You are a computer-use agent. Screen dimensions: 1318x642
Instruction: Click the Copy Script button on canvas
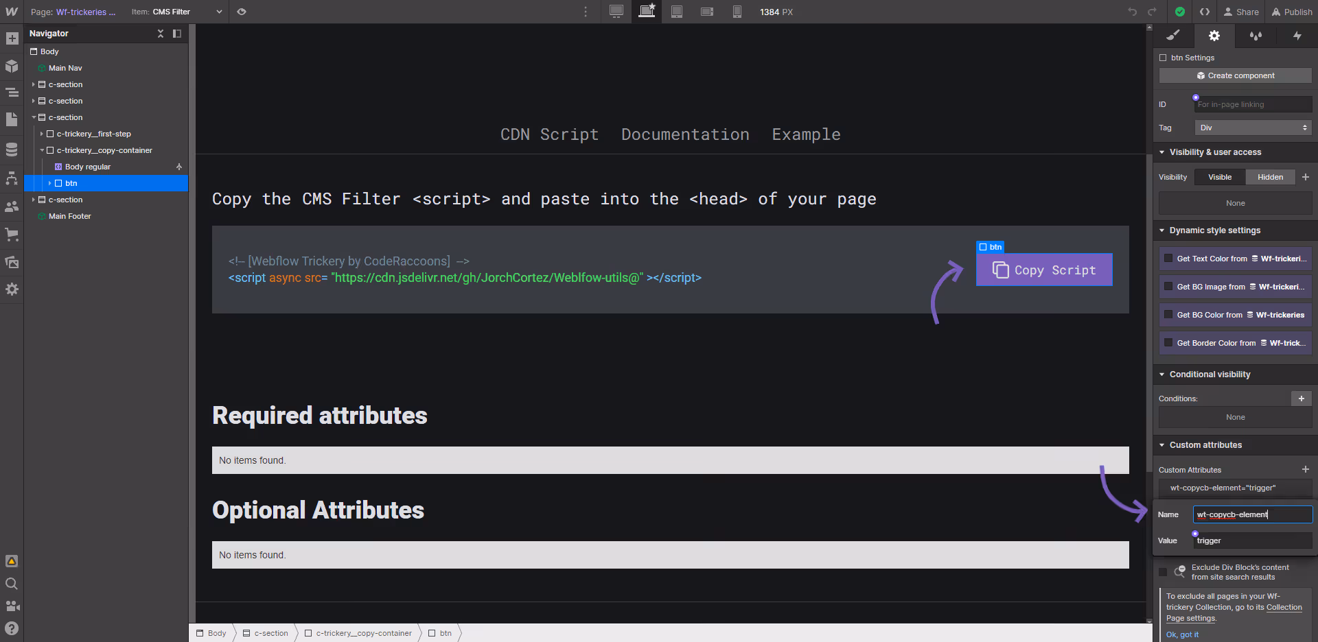(1044, 270)
